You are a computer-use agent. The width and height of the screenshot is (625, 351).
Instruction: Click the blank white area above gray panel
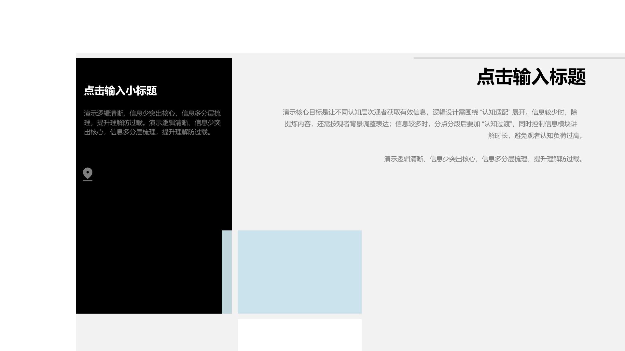[x=312, y=26]
